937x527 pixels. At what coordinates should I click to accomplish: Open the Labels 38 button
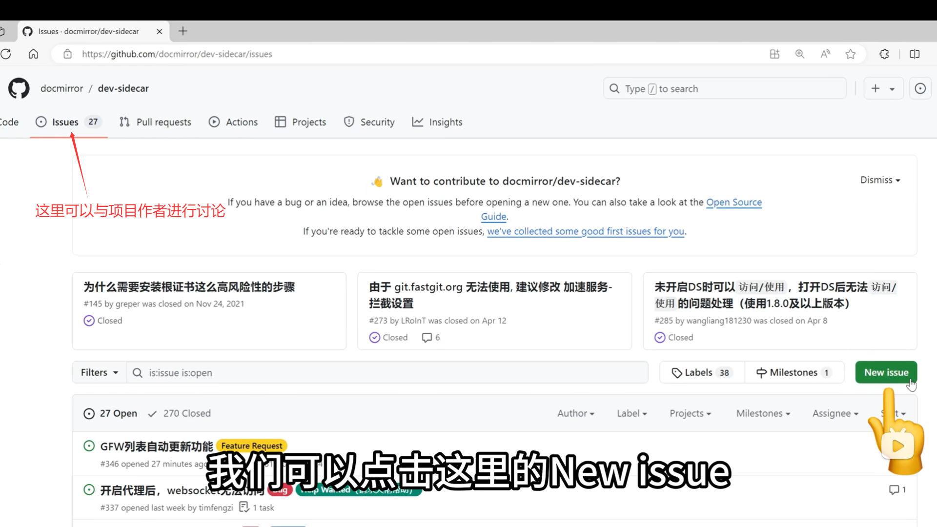pyautogui.click(x=701, y=372)
